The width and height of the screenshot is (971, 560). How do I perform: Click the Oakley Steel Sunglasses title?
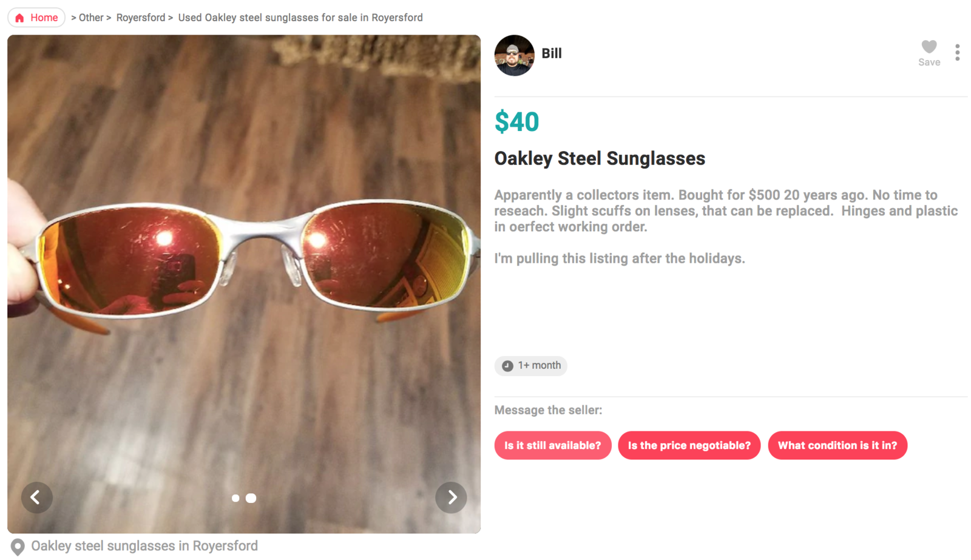click(x=600, y=158)
